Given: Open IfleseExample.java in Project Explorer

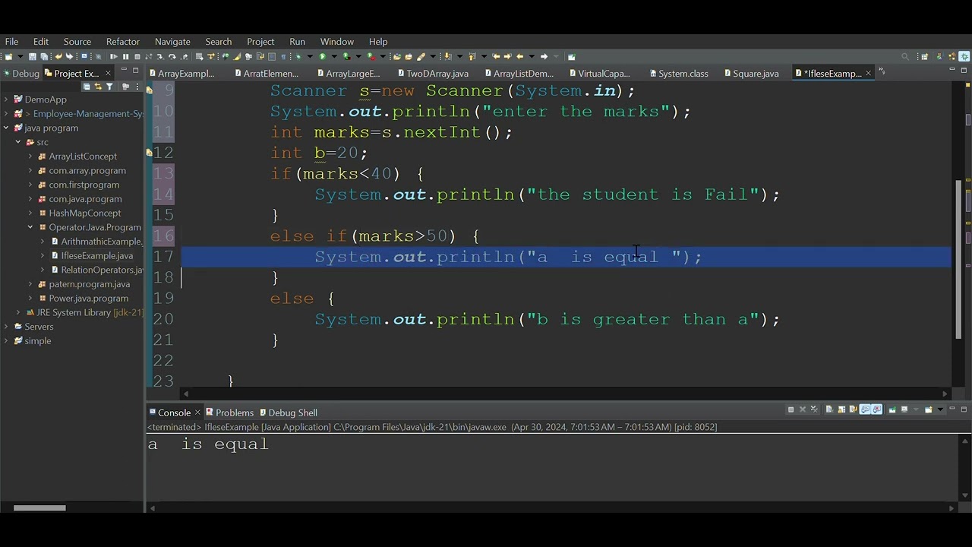Looking at the screenshot, I should 96,255.
